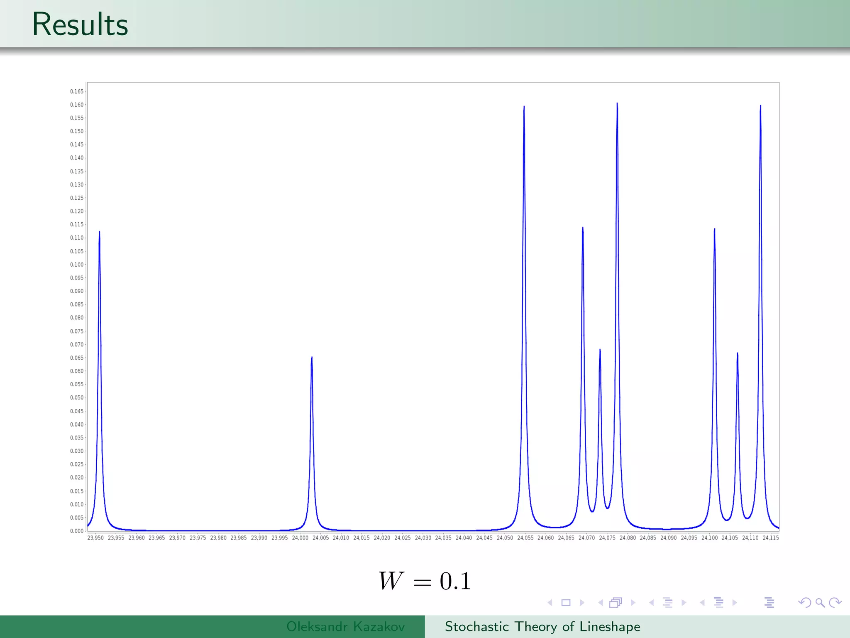
Task: Click the subsection lines icon in navigation bar
Action: pyautogui.click(x=667, y=603)
